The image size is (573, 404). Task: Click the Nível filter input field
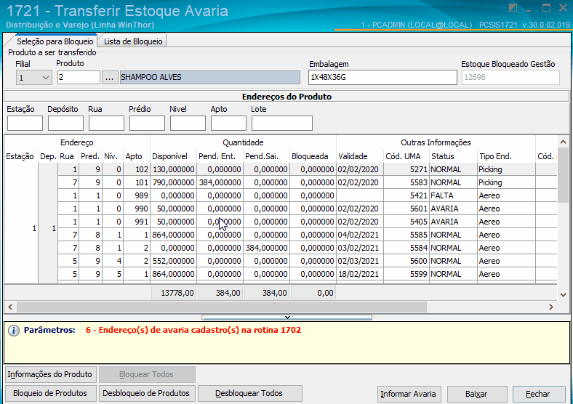[188, 123]
